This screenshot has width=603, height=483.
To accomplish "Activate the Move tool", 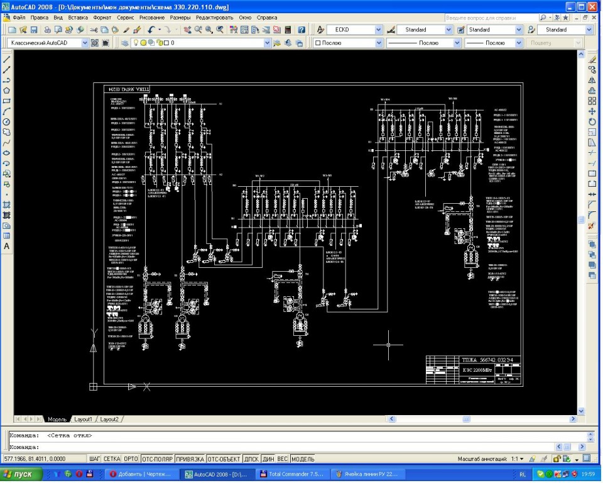I will pos(592,111).
